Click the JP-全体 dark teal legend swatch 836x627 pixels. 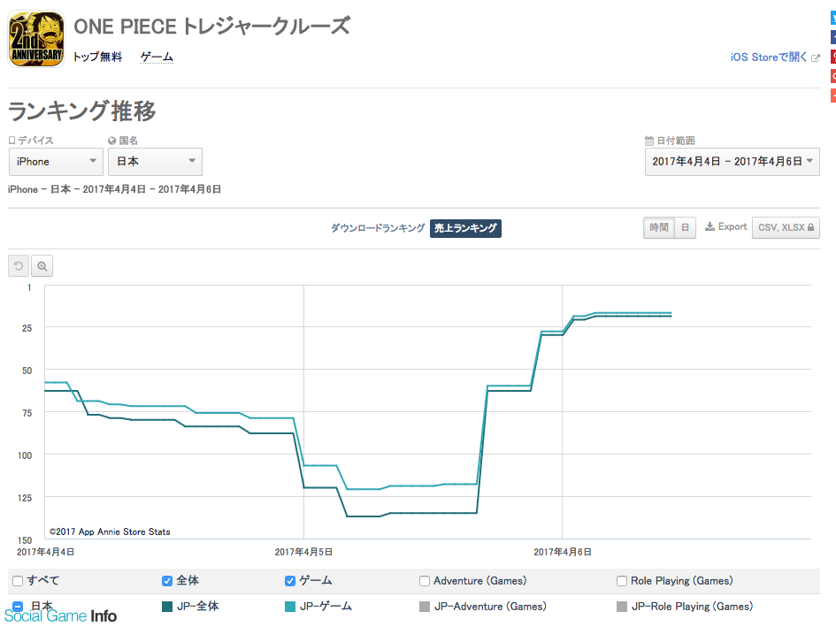pyautogui.click(x=167, y=607)
